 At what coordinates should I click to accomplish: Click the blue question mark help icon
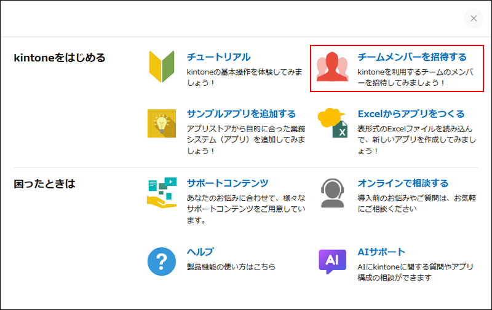162,262
